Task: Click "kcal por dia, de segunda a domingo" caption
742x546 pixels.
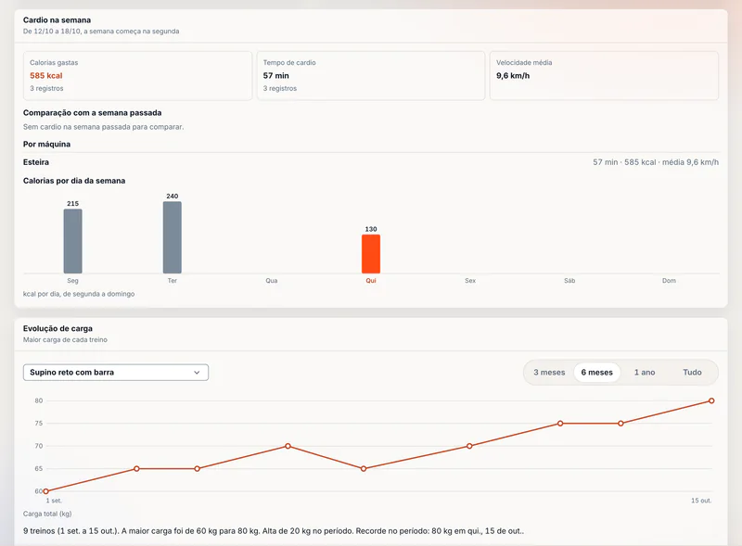Action: [79, 294]
